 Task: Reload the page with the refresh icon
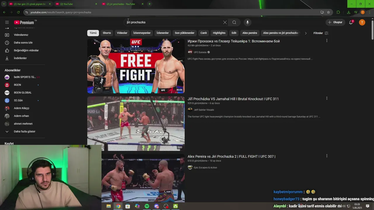[18, 12]
